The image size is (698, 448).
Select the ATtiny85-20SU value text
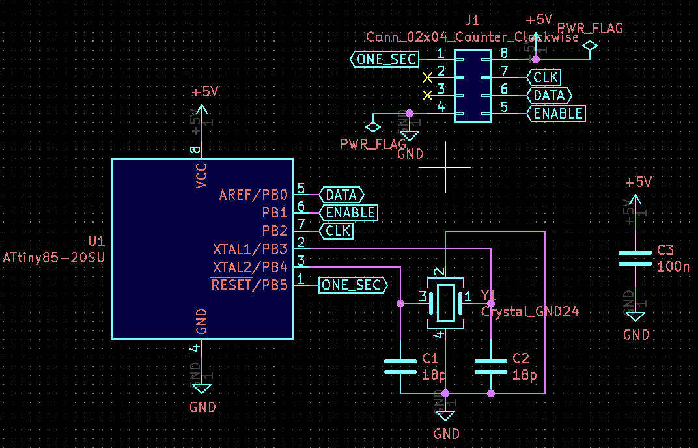coord(53,257)
